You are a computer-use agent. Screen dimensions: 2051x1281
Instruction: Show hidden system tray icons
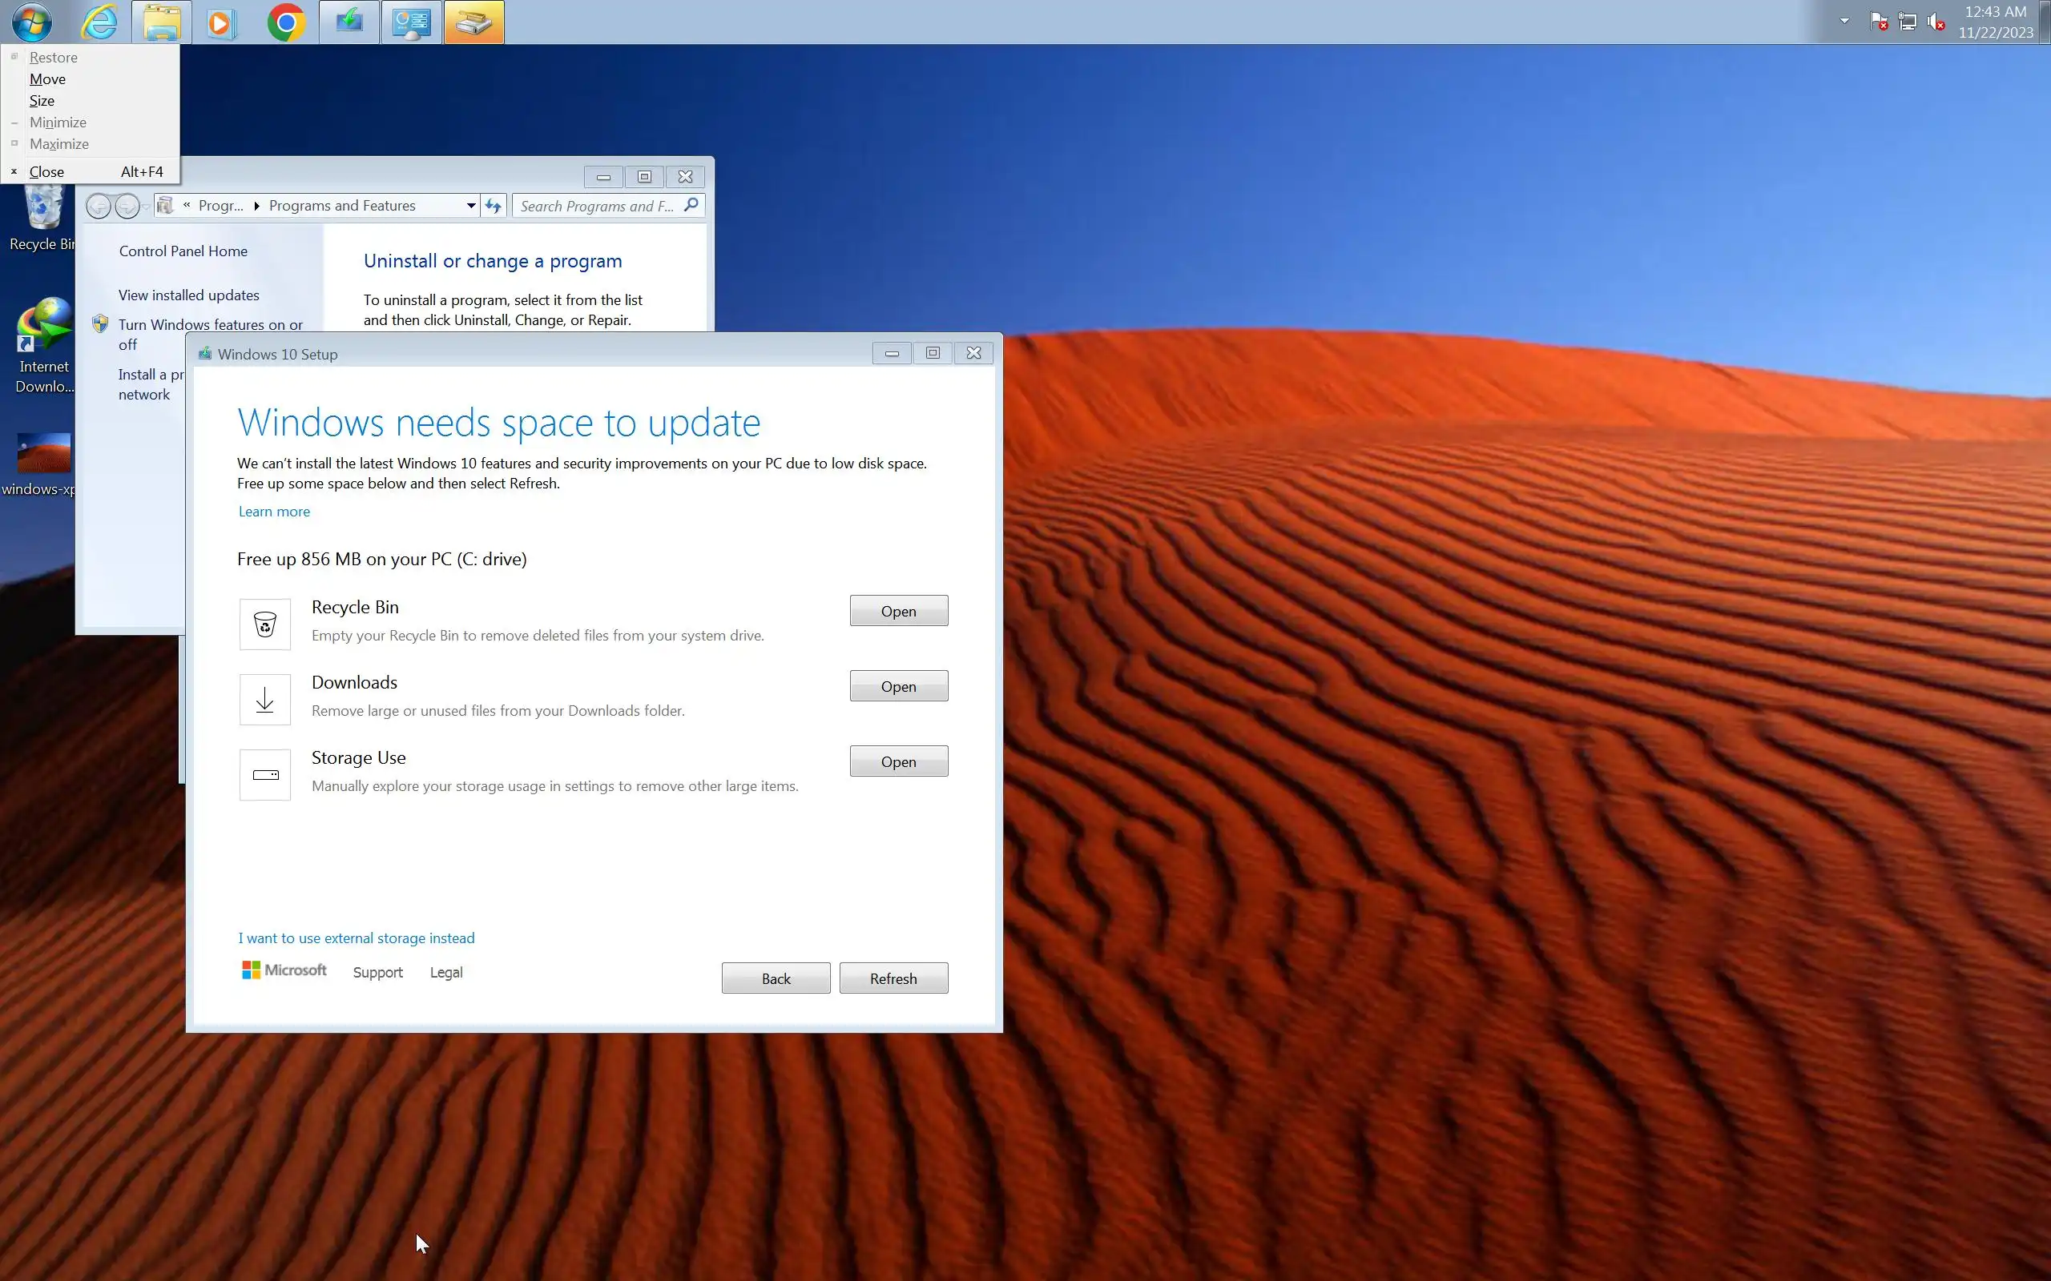[1844, 21]
